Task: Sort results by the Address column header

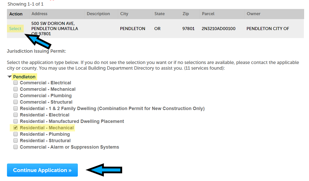Action: pos(39,14)
